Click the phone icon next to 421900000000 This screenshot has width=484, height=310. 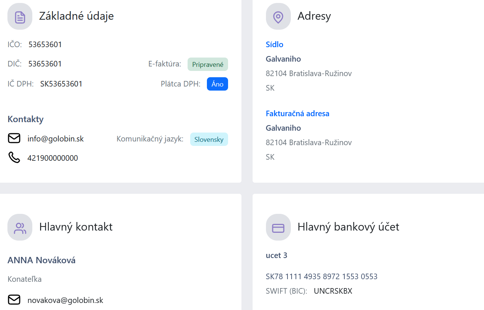click(14, 158)
